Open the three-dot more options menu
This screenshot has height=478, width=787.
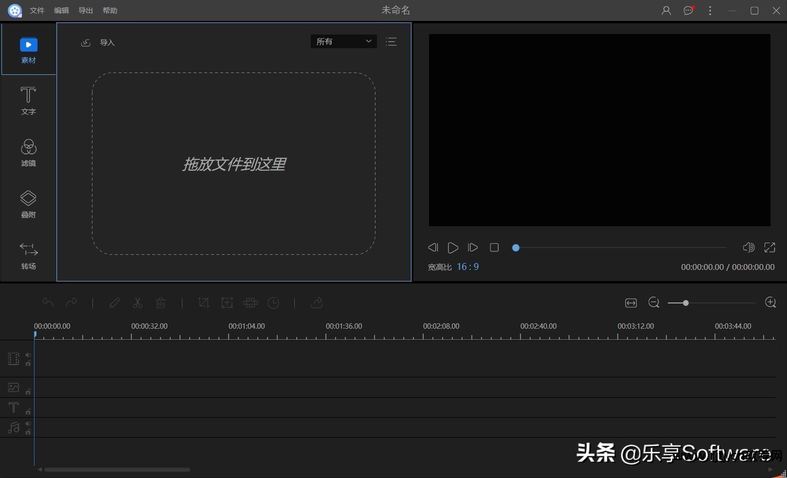point(710,11)
